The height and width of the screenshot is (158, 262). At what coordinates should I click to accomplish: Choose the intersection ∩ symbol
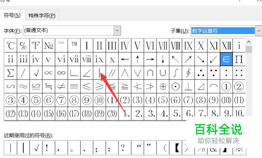pos(150,73)
